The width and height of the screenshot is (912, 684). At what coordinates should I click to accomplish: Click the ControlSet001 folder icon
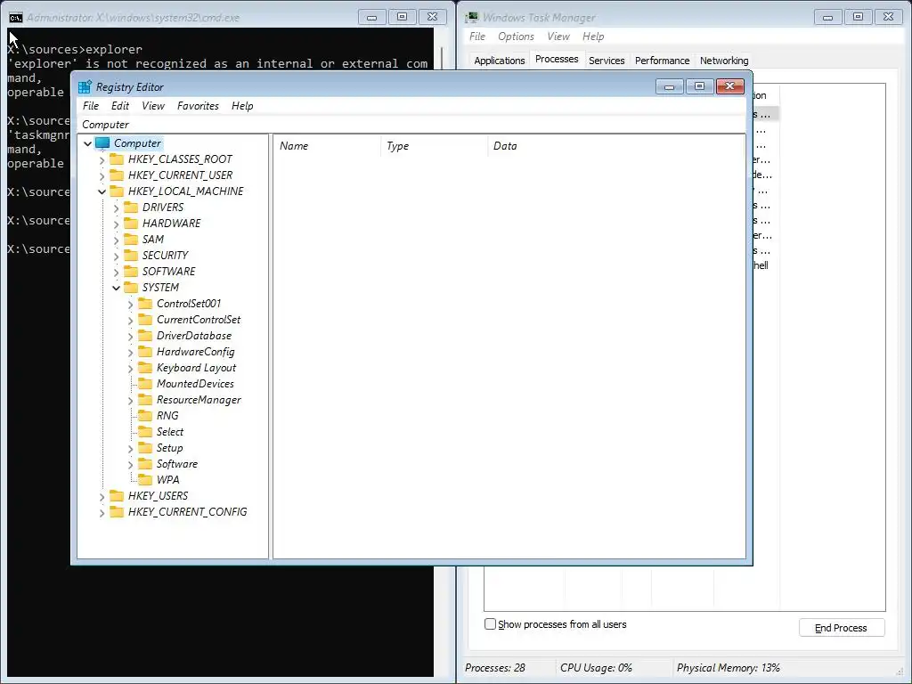point(145,303)
